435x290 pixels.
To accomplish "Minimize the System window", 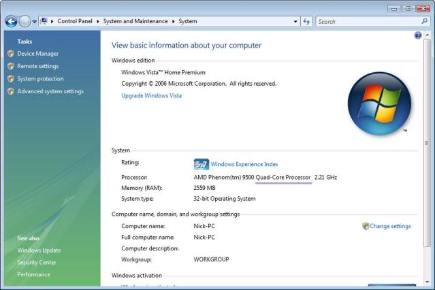I will (x=394, y=9).
